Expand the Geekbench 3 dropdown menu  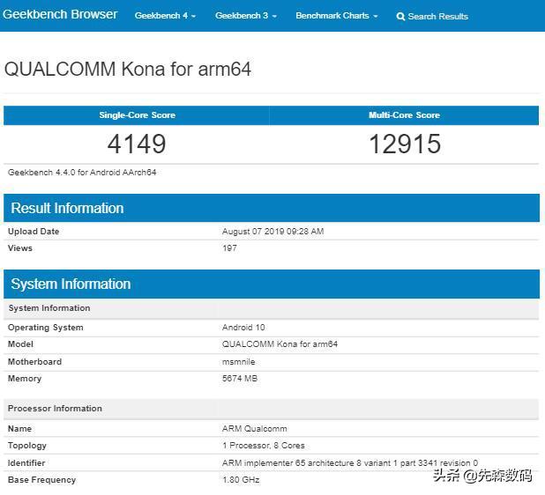[x=246, y=16]
